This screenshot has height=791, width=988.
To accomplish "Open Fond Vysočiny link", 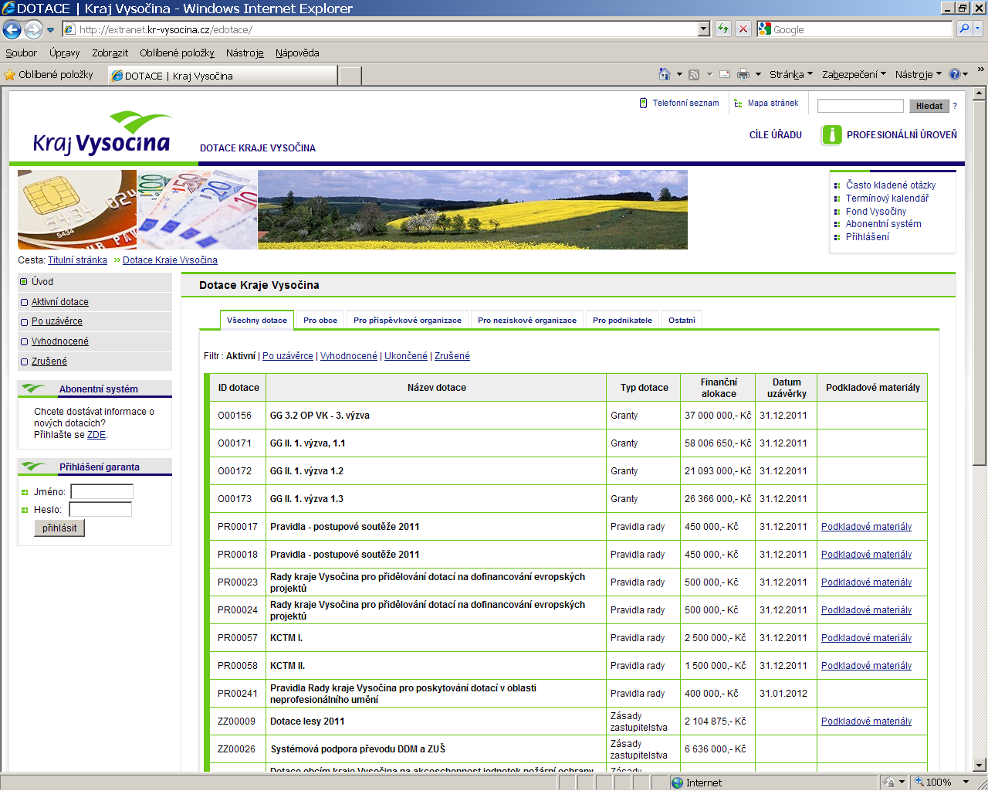I will click(876, 212).
